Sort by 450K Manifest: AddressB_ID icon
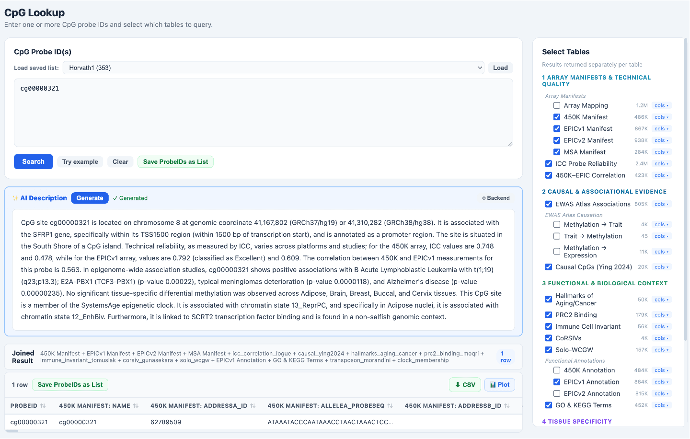This screenshot has height=439, width=690. pyautogui.click(x=507, y=406)
